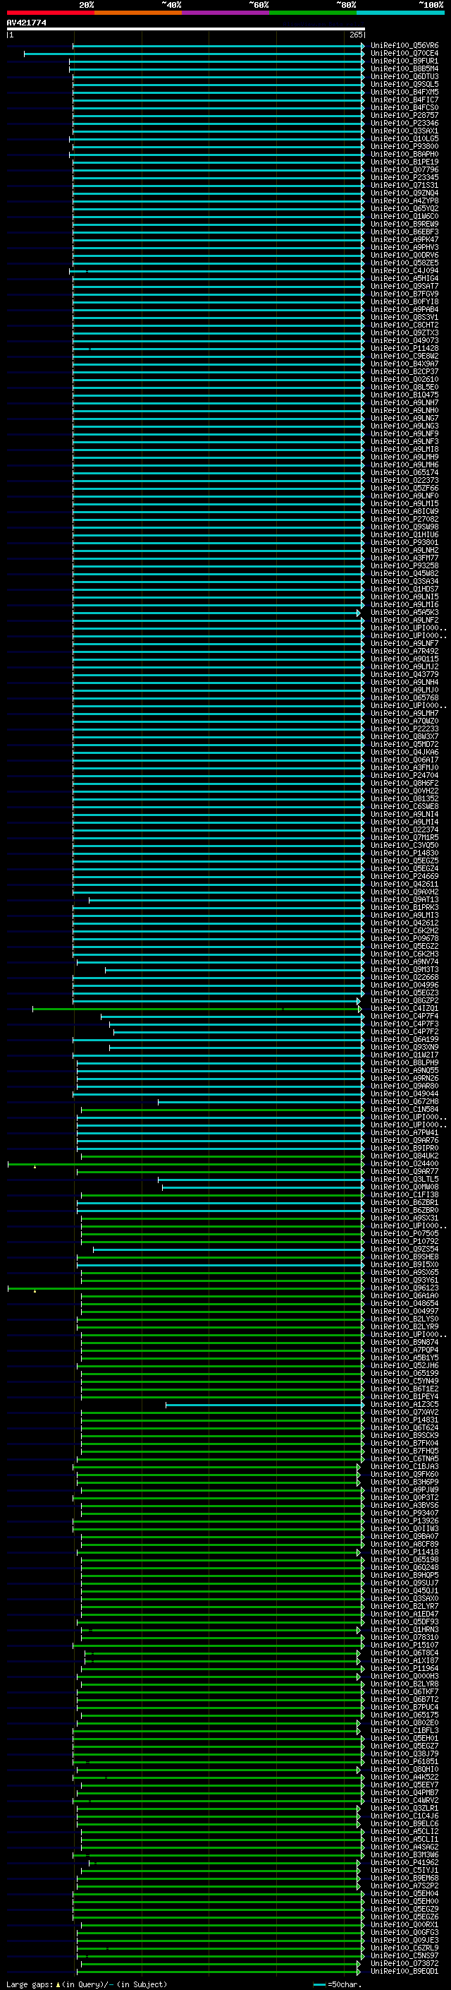451x1990 pixels.
Task: Select the UniRef100_P27082 label
Action: [404, 519]
